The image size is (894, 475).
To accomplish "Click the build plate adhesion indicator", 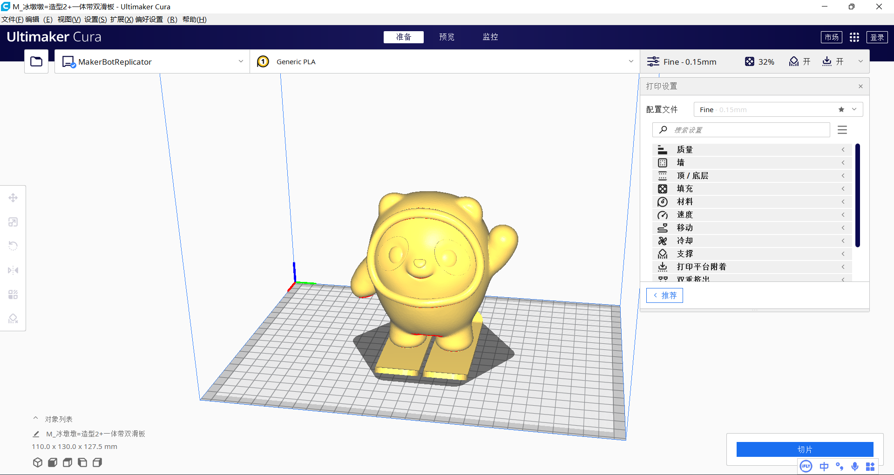I will (827, 61).
